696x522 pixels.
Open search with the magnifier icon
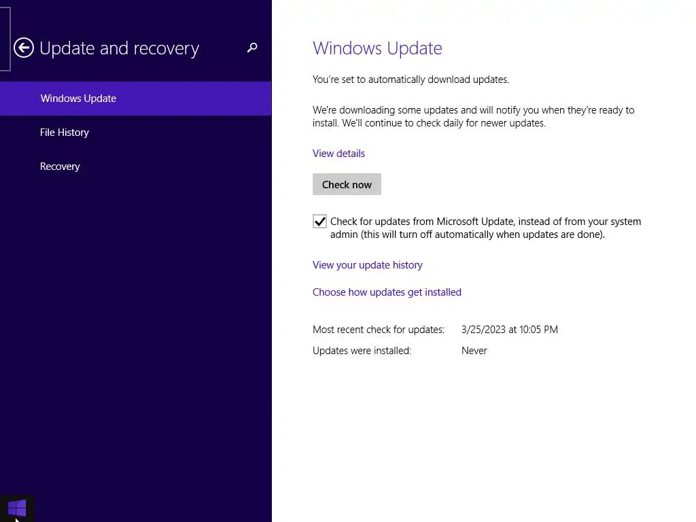coord(252,48)
